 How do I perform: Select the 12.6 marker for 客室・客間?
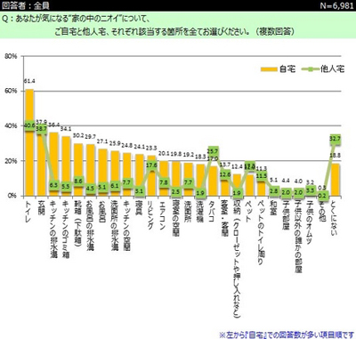[x=225, y=174]
